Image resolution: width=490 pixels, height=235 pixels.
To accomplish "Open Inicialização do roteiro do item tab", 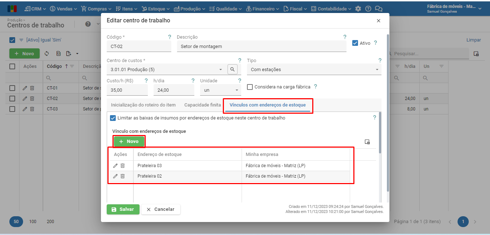I will click(x=143, y=105).
